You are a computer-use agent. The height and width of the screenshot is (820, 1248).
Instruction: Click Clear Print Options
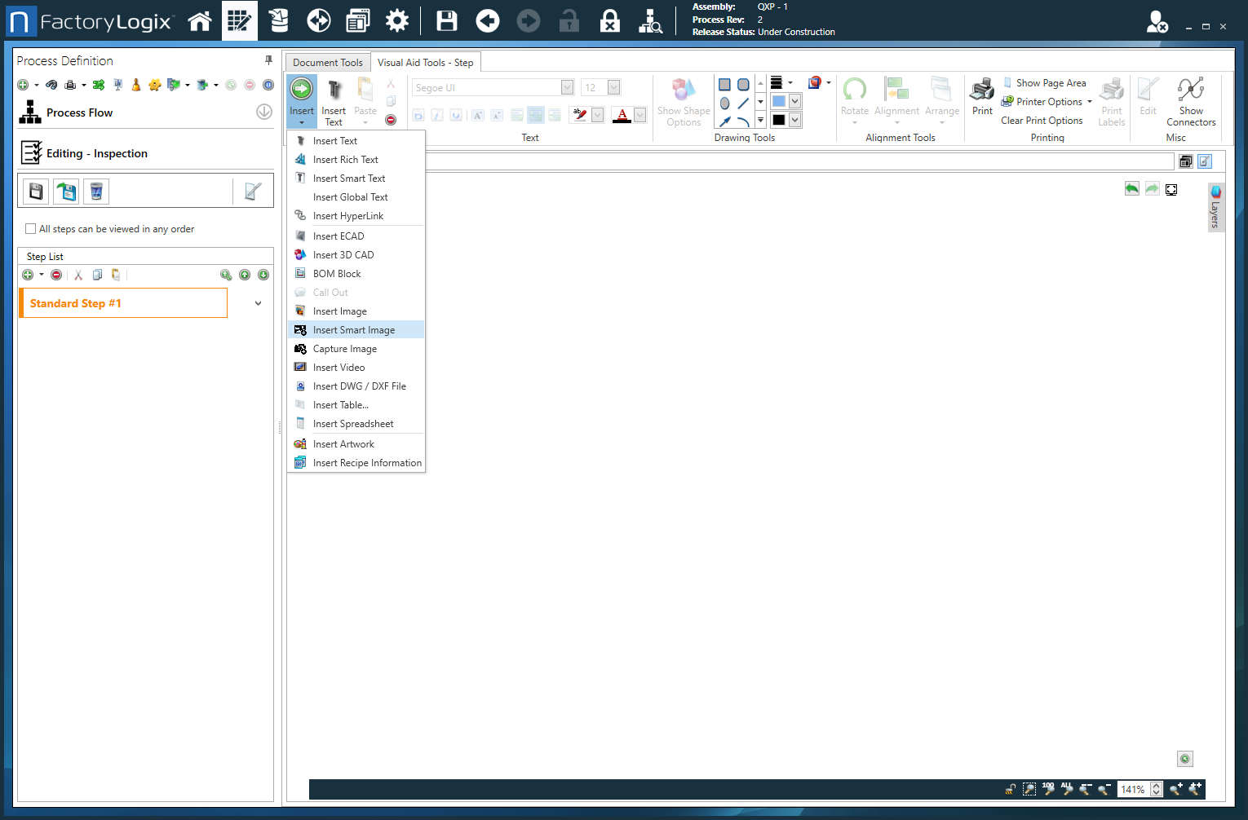[x=1042, y=120]
